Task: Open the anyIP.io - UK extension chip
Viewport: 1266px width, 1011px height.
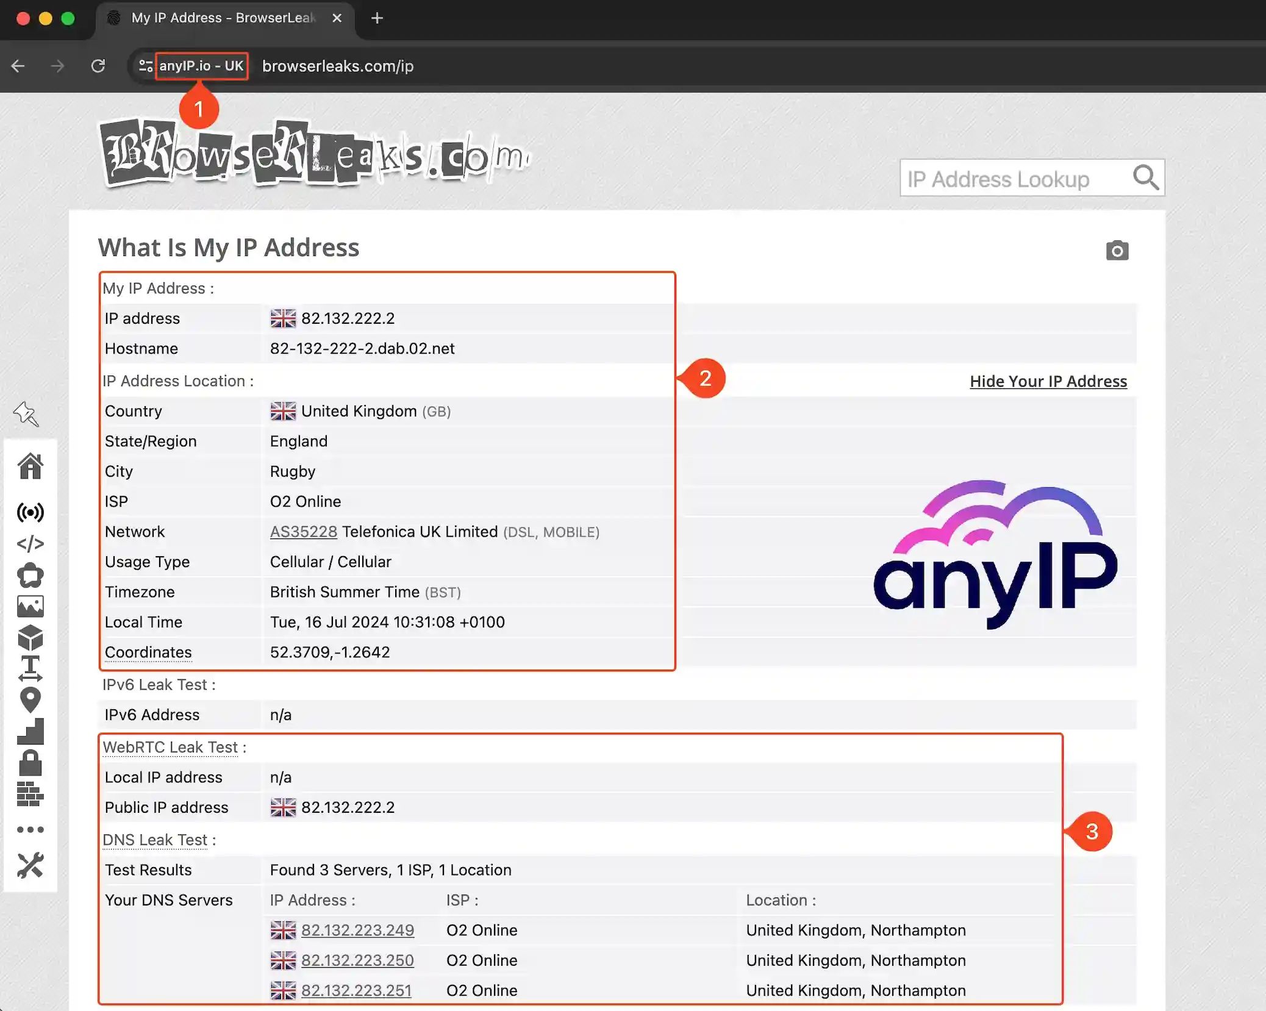Action: (x=201, y=66)
